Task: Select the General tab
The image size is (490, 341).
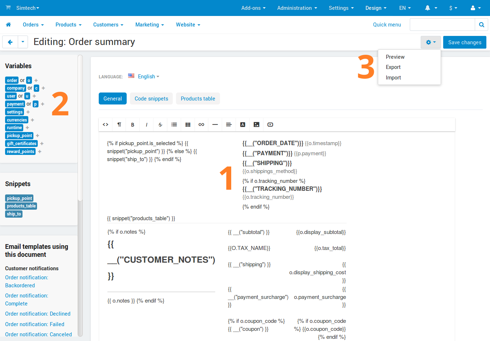Action: pos(113,99)
